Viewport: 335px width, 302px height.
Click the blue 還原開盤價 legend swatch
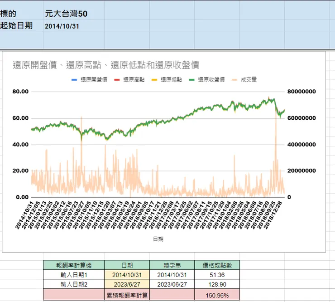(x=74, y=80)
